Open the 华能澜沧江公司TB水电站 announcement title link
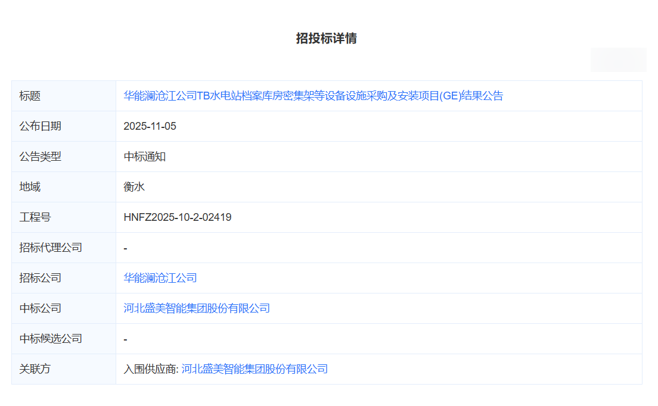This screenshot has width=658, height=406. click(x=313, y=96)
